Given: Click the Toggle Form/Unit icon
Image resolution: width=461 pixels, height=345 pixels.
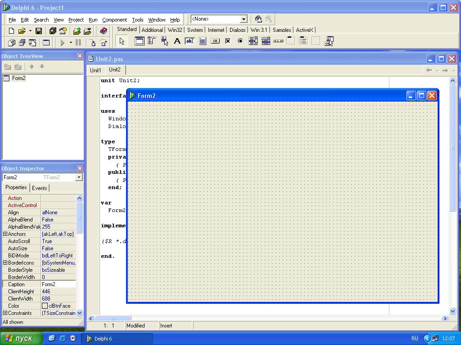Looking at the screenshot, I should [32, 43].
